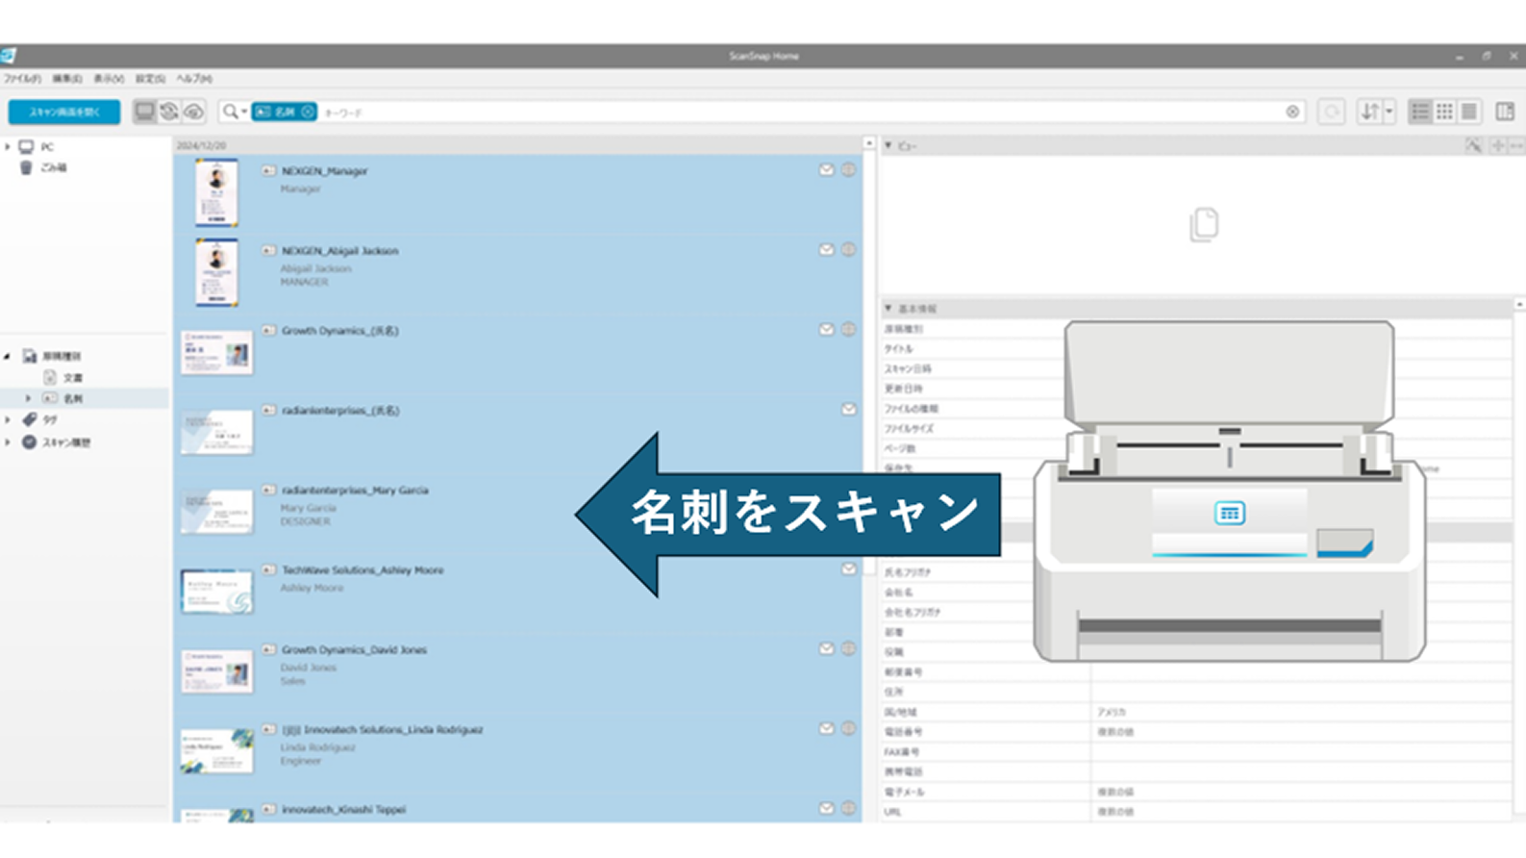Image resolution: width=1526 pixels, height=858 pixels.
Task: Click the card list scrollbar up arrow
Action: (869, 143)
